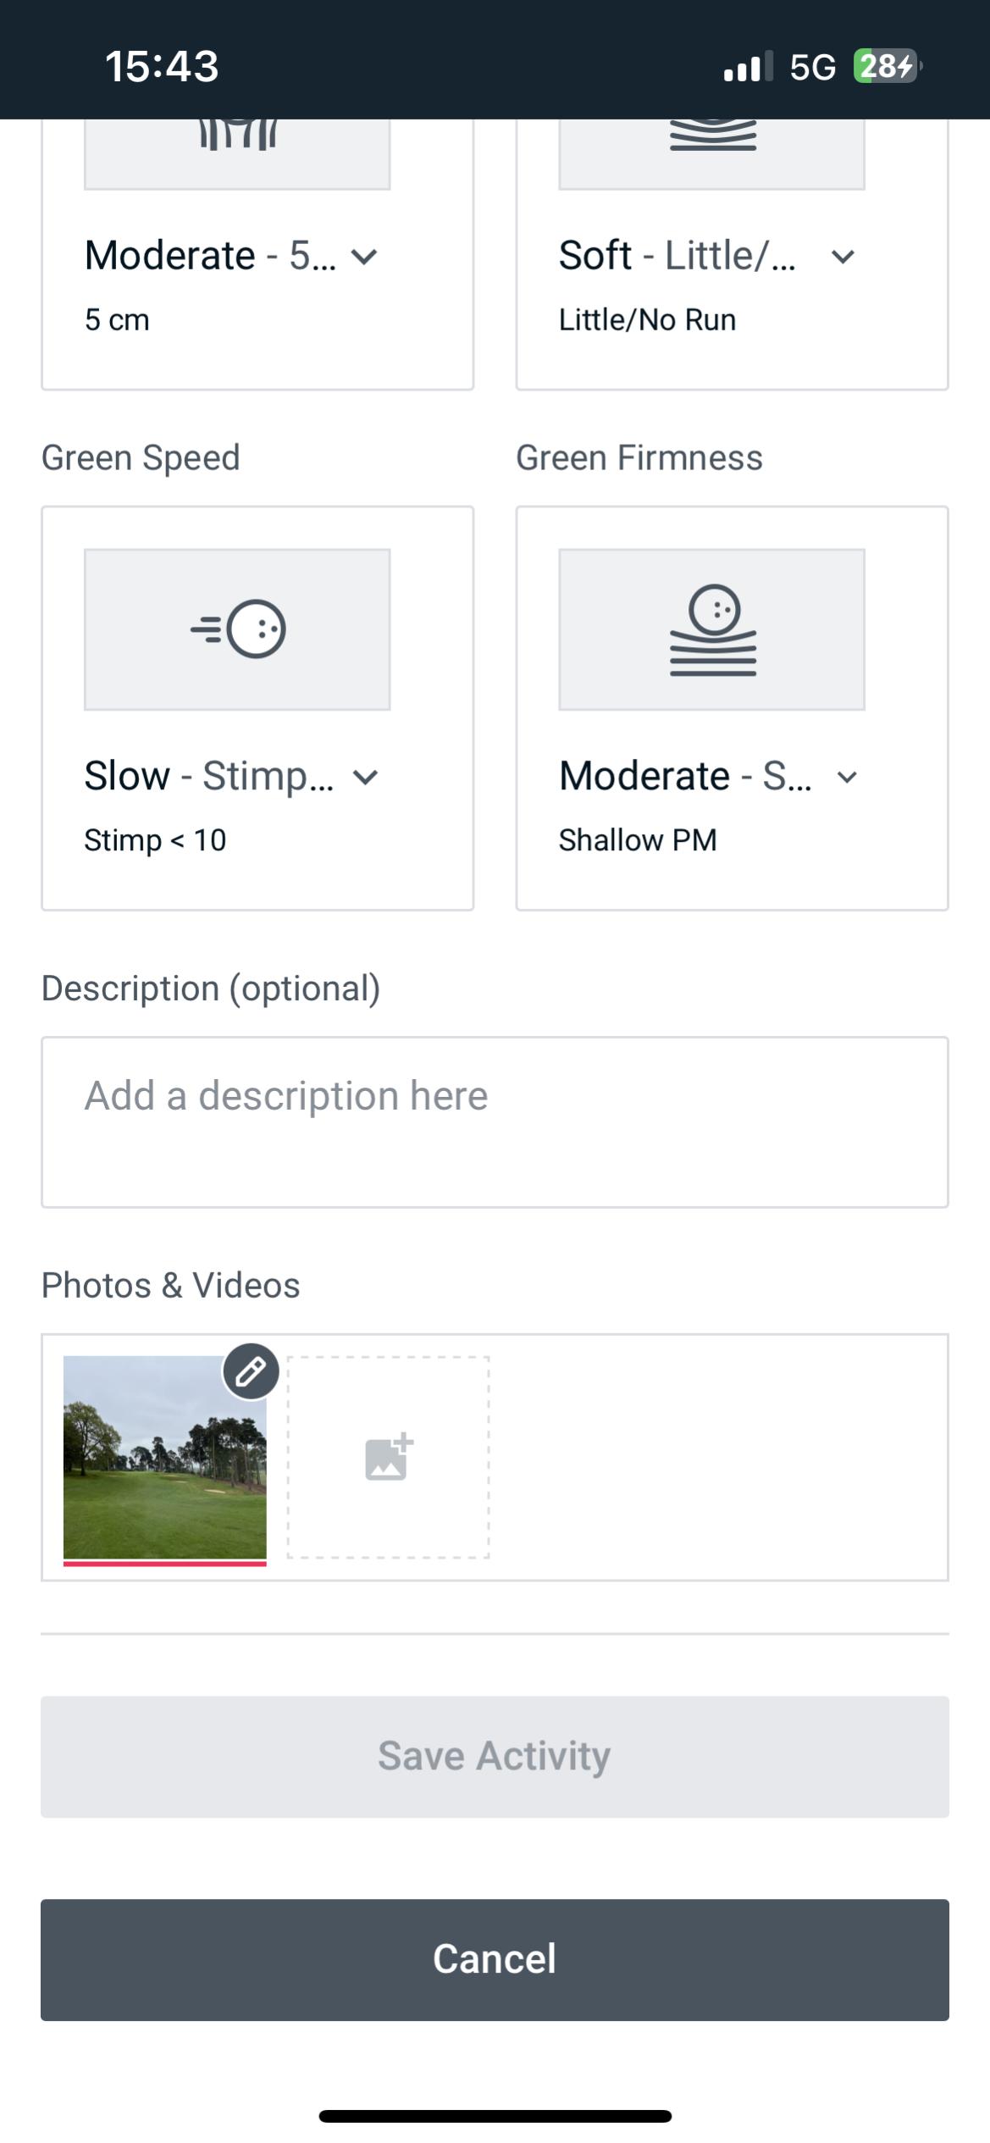Tap the home indicator bar
The width and height of the screenshot is (990, 2143).
[495, 2116]
